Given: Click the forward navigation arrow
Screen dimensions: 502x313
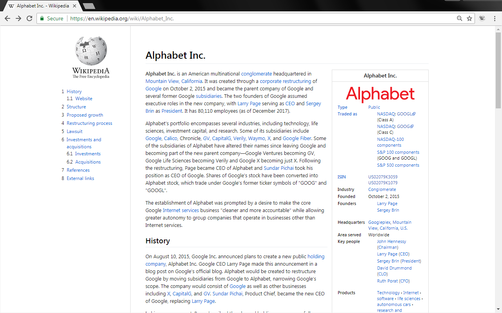Looking at the screenshot, I should (x=18, y=18).
